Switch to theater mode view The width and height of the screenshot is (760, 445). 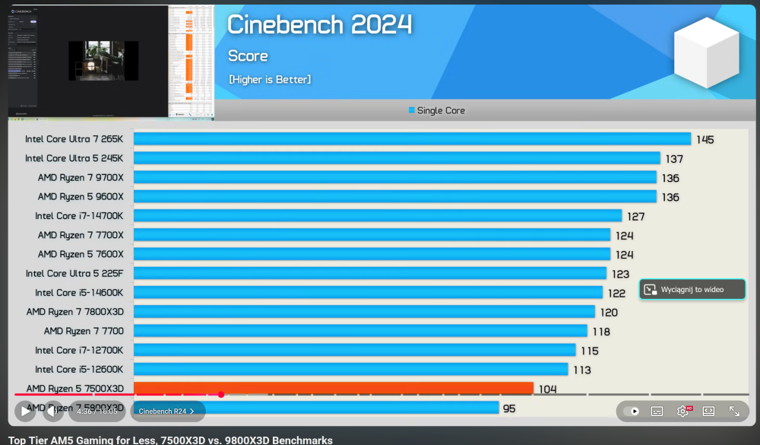[708, 411]
